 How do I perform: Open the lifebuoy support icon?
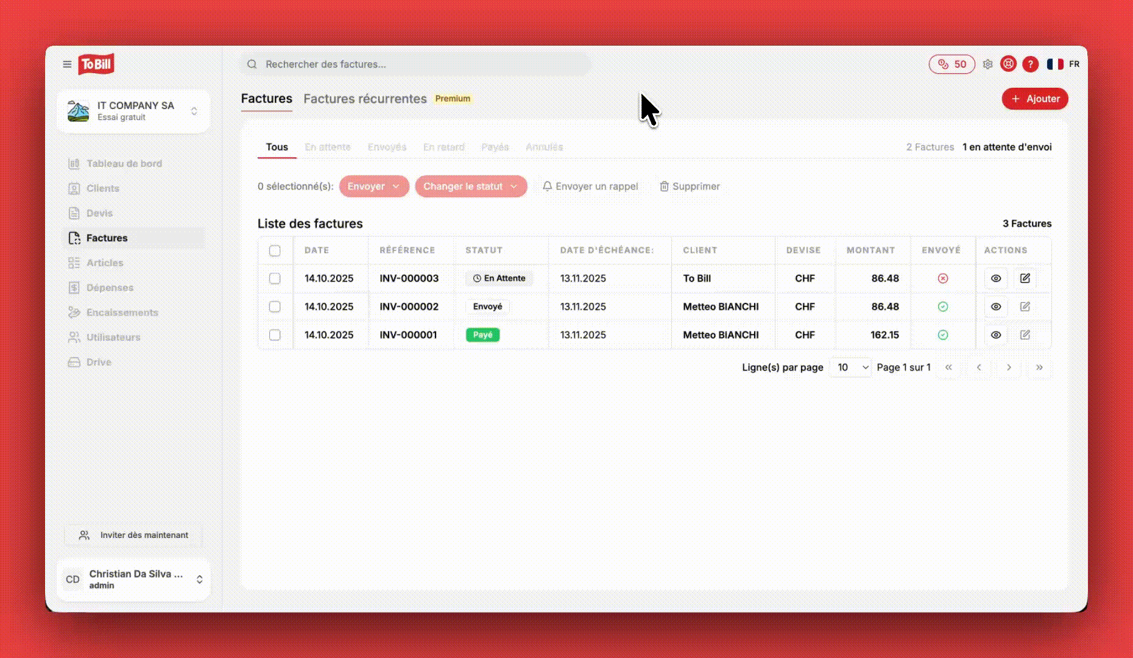click(x=1008, y=64)
